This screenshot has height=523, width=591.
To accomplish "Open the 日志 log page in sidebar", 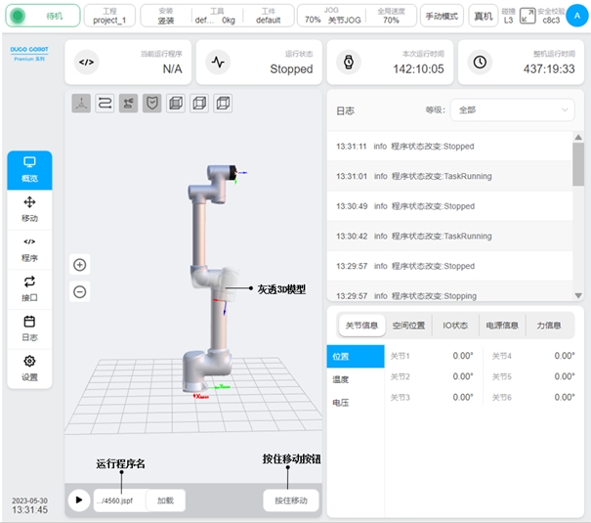I will [x=29, y=327].
